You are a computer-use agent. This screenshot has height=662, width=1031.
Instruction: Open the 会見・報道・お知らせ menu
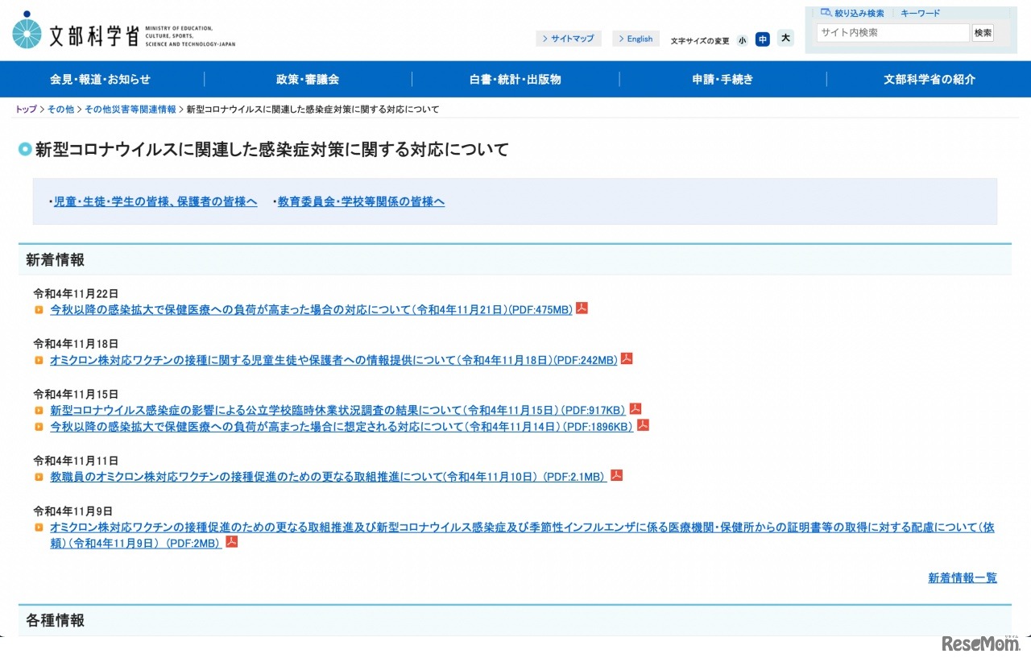point(100,79)
